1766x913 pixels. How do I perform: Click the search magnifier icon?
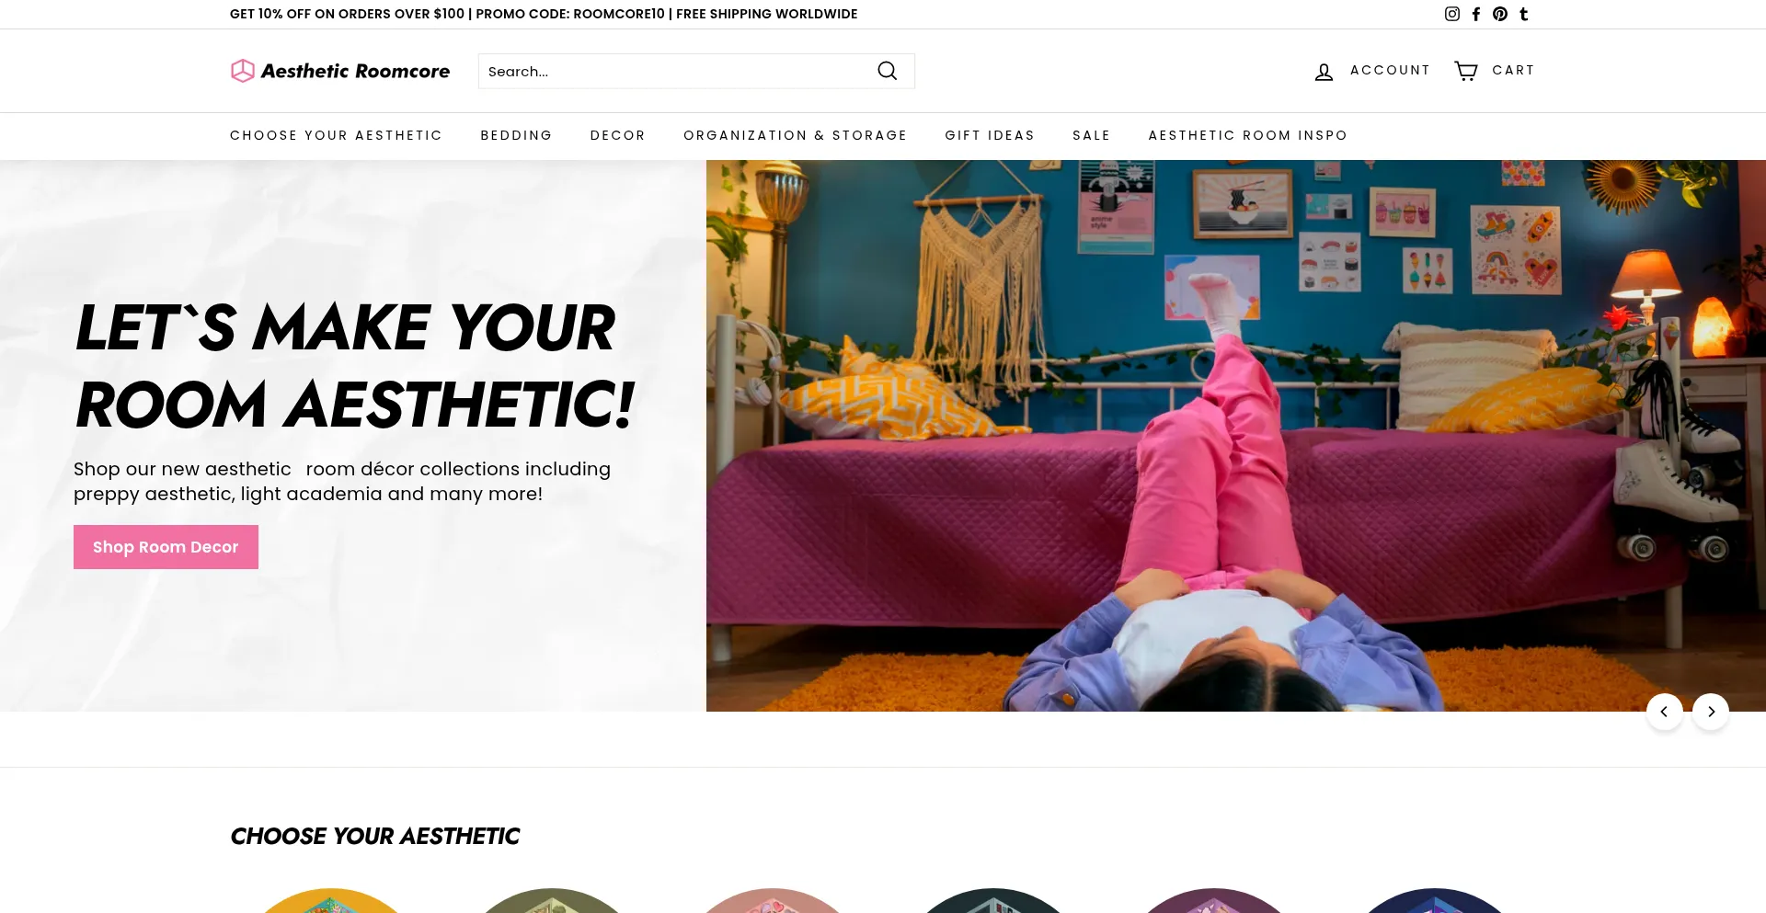click(887, 71)
